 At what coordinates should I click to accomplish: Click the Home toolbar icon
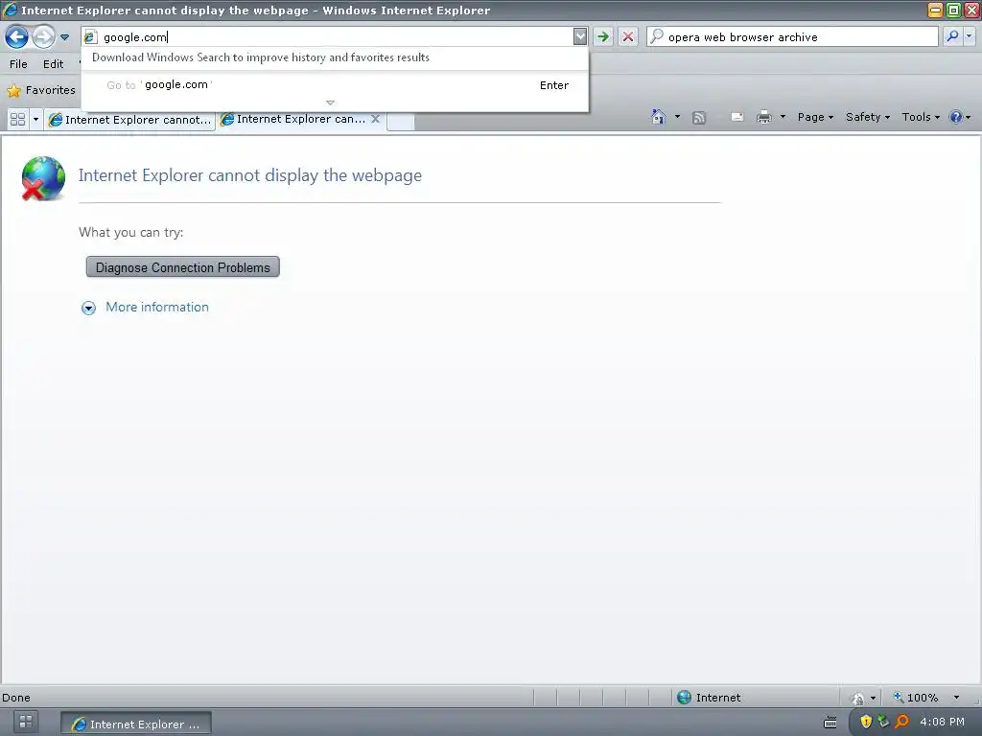658,117
